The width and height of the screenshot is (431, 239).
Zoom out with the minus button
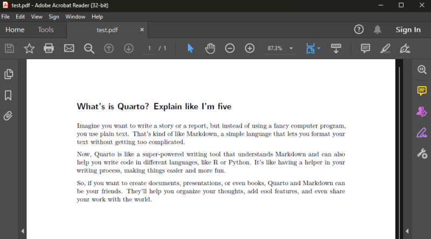pyautogui.click(x=230, y=48)
